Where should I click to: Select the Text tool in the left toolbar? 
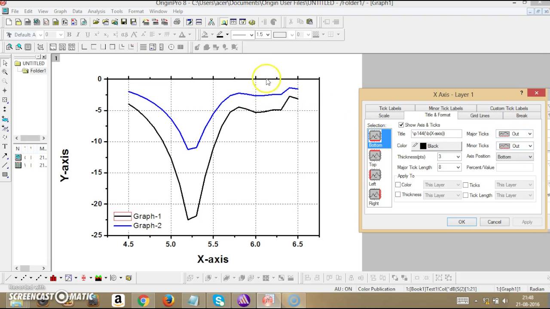coord(5,146)
